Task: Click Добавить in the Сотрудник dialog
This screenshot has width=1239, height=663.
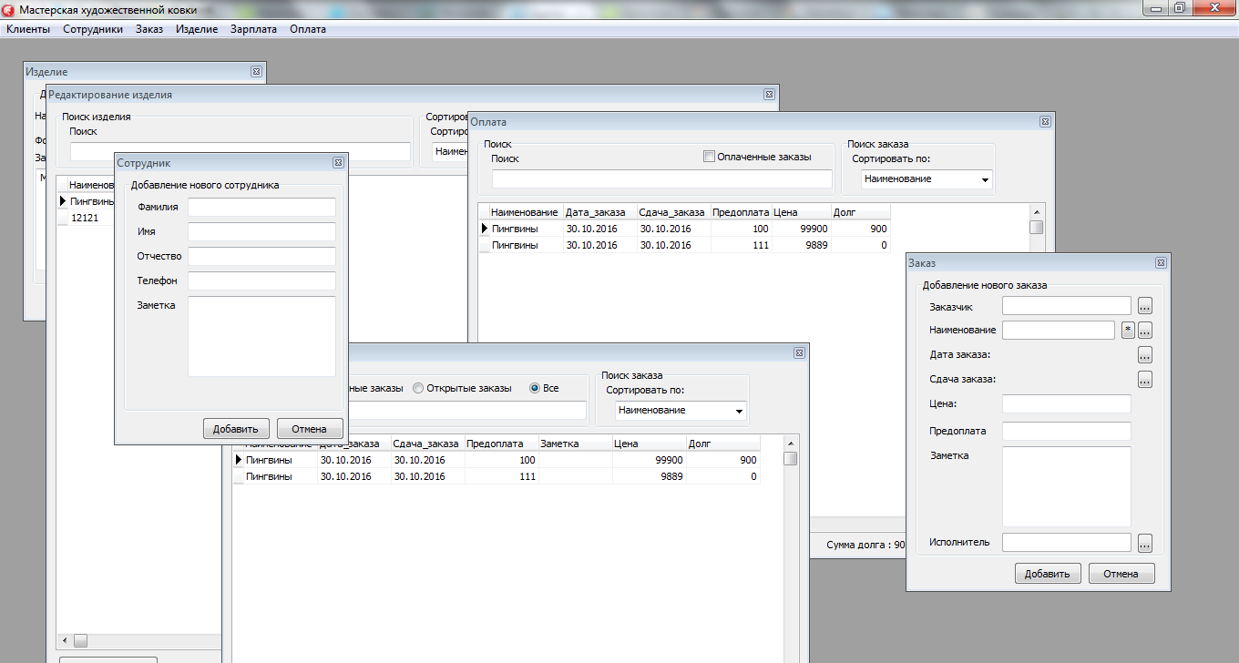Action: click(236, 429)
